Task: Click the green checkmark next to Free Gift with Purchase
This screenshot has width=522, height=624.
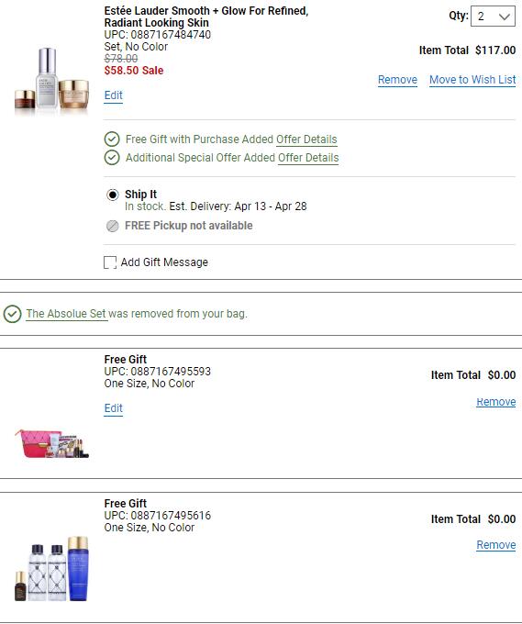Action: [x=112, y=139]
